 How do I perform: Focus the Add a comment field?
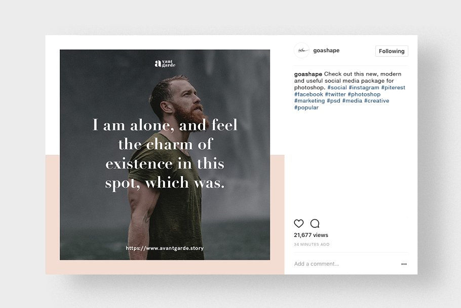tap(344, 264)
